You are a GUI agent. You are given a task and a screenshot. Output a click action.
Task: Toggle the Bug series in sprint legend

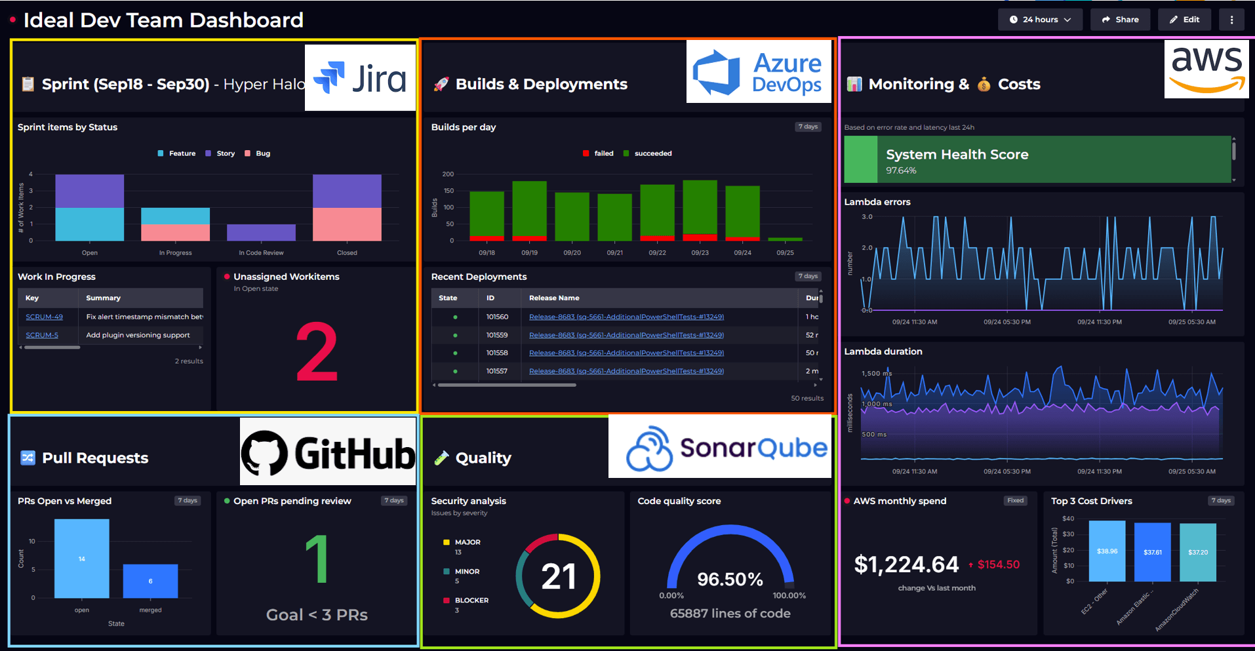(257, 153)
